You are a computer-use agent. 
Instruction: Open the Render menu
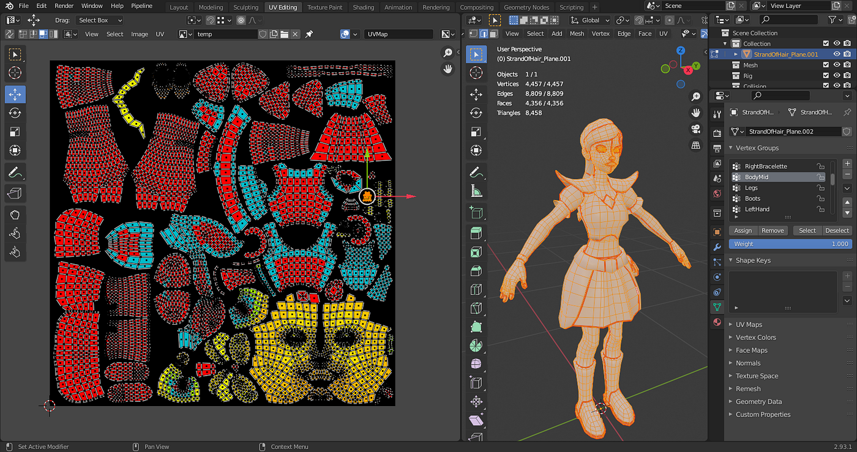click(64, 6)
